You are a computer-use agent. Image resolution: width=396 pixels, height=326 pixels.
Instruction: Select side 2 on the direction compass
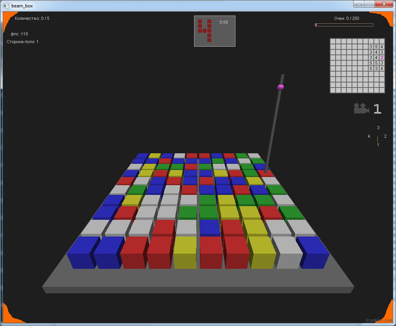coord(385,136)
